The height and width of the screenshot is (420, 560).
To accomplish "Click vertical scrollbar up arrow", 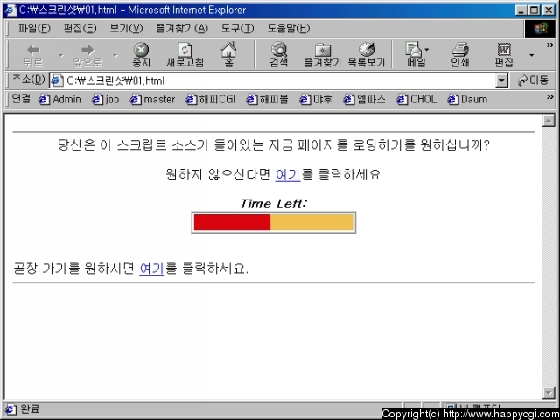I will pos(549,121).
